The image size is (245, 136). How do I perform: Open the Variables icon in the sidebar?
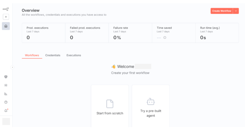pos(6,85)
